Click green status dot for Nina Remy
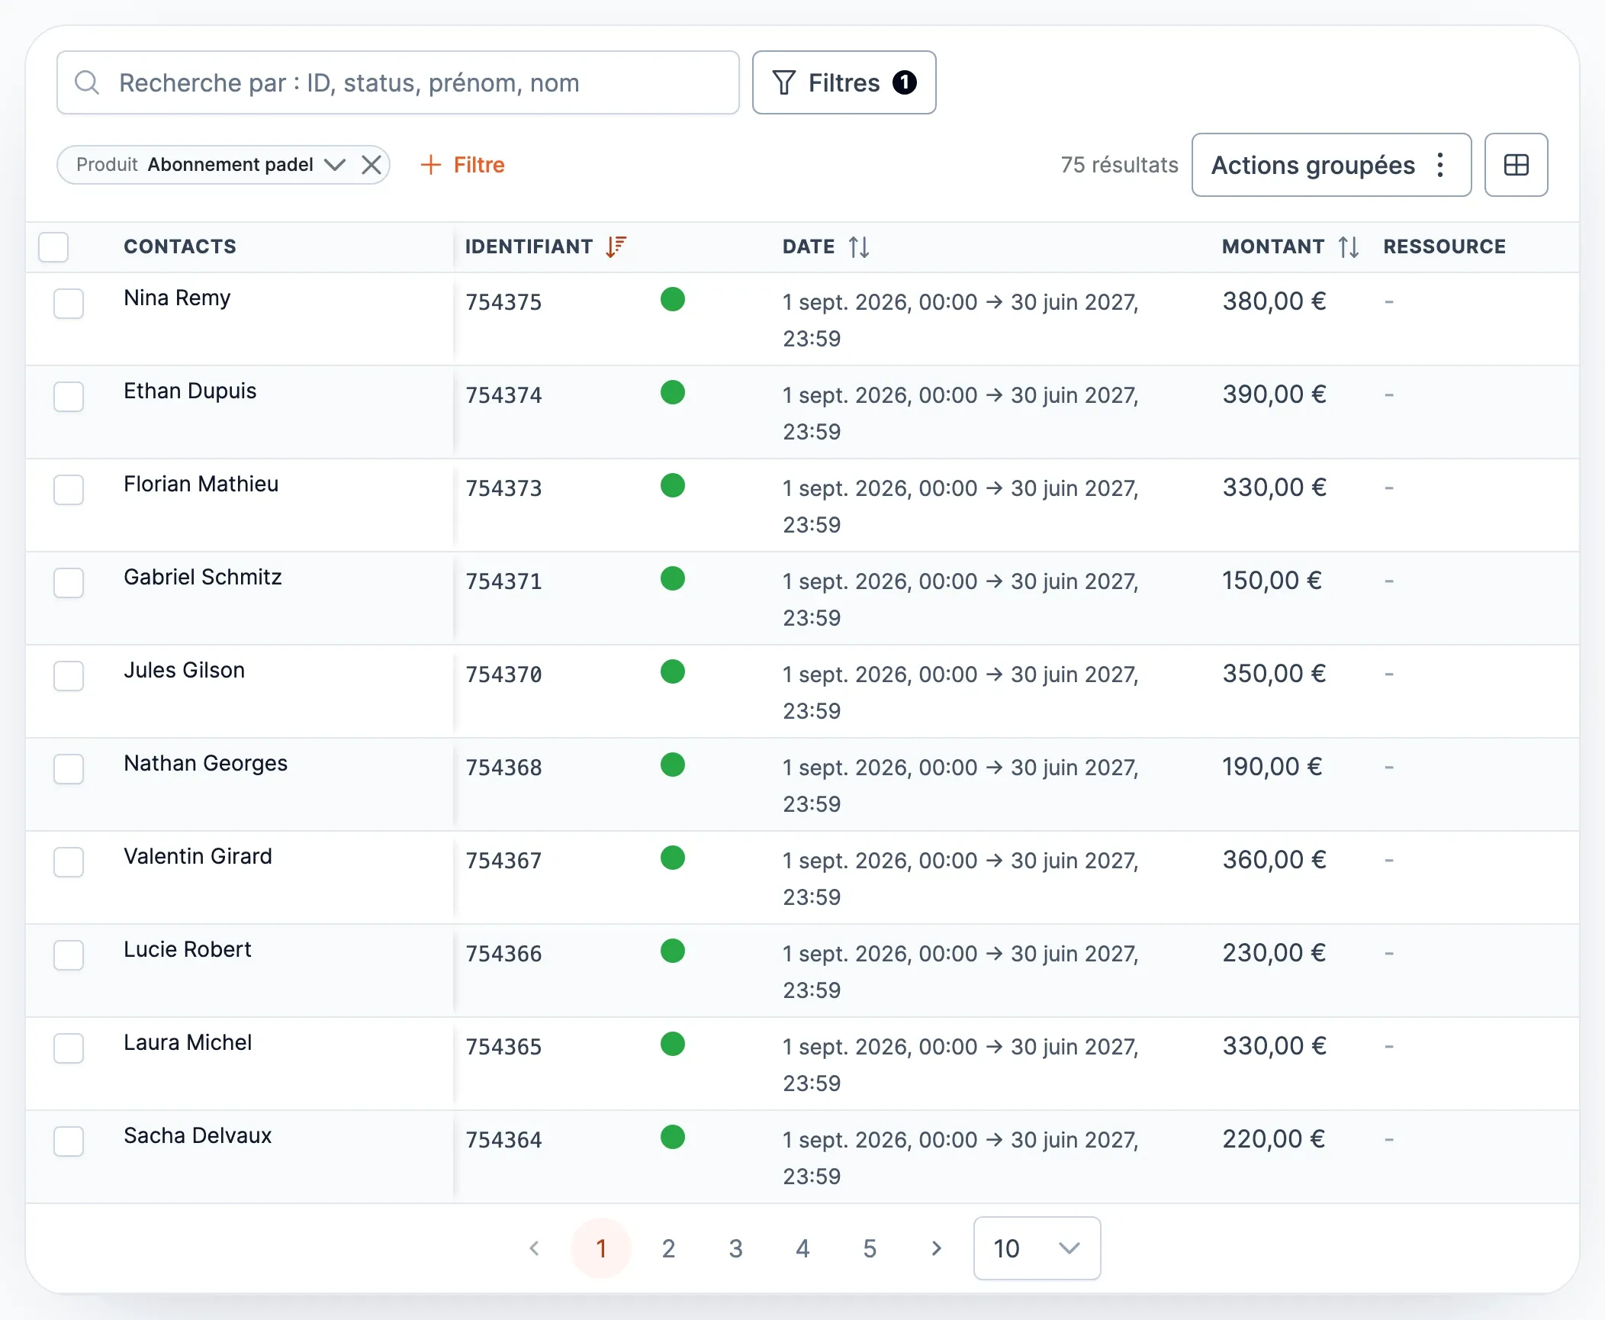Screen dimensions: 1605x1320 (672, 299)
